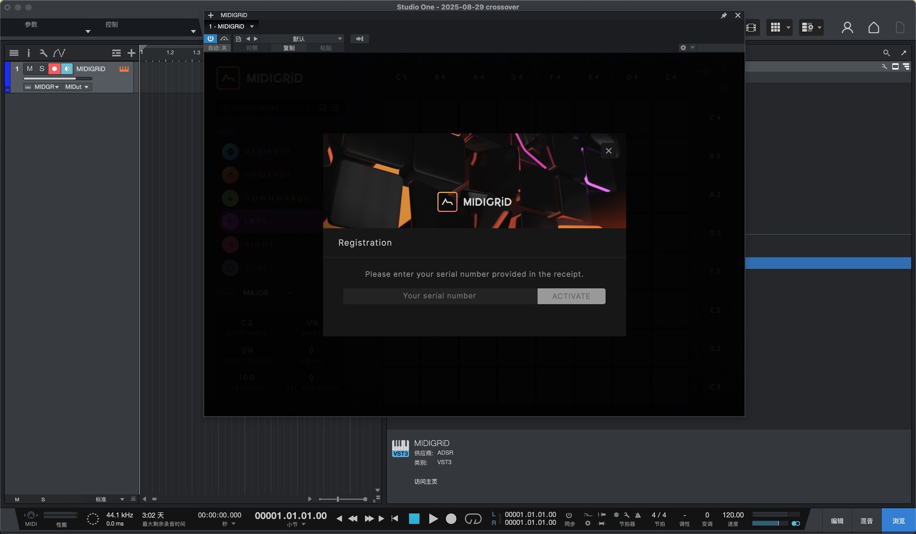Image resolution: width=916 pixels, height=534 pixels.
Task: Click the plugin automation read icon
Action: pos(224,39)
